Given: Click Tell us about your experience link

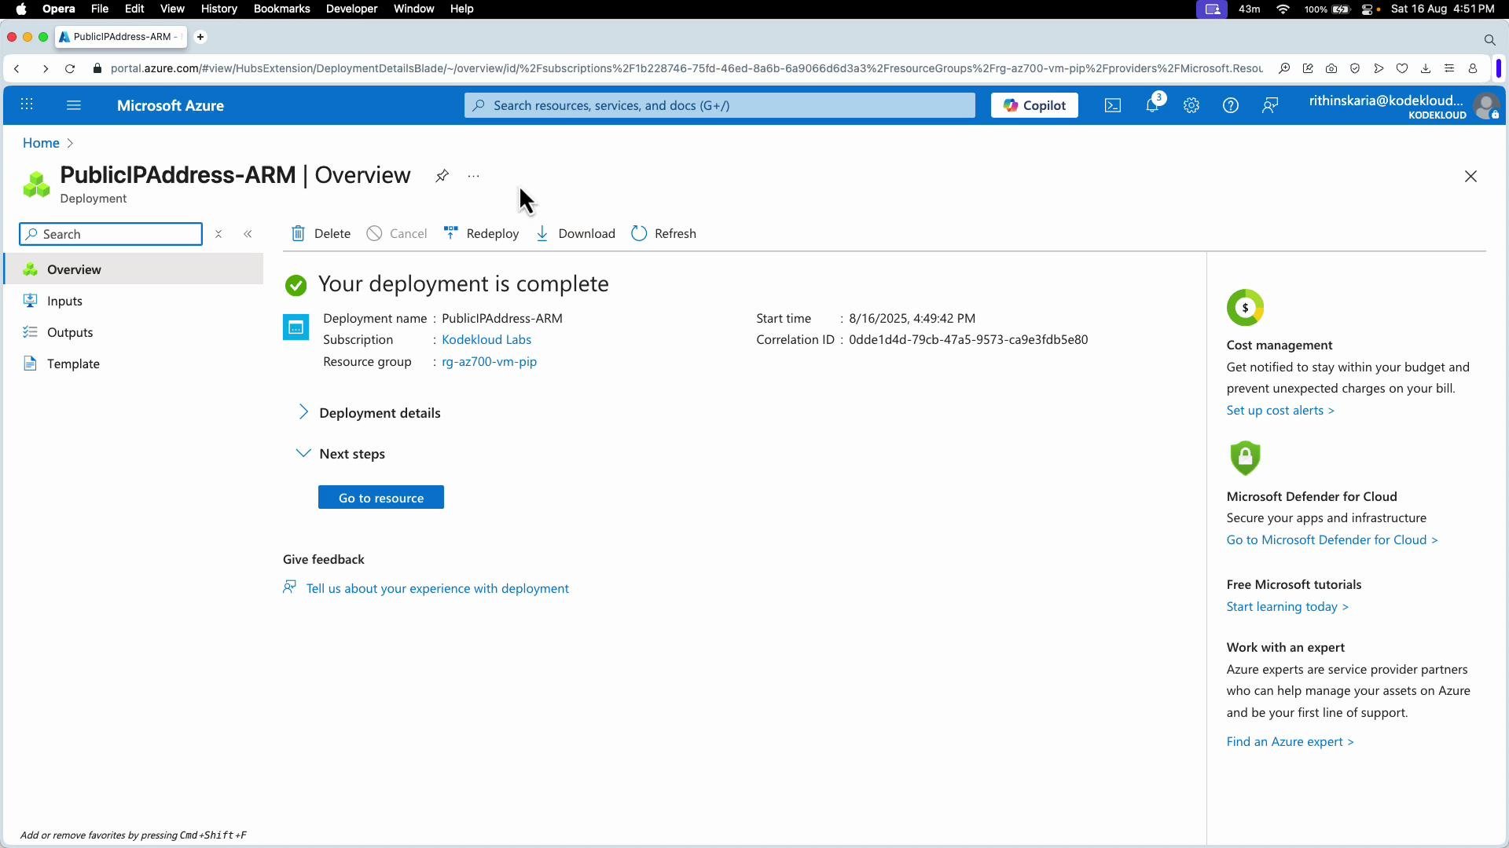Looking at the screenshot, I should [437, 589].
